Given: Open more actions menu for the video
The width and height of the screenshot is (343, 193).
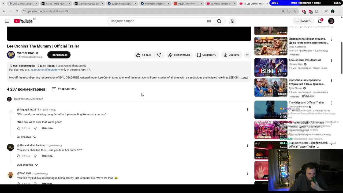Looking at the screenshot, I should (x=248, y=55).
